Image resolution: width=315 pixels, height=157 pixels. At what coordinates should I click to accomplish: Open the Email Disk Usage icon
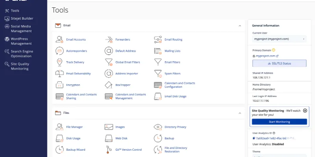click(158, 96)
